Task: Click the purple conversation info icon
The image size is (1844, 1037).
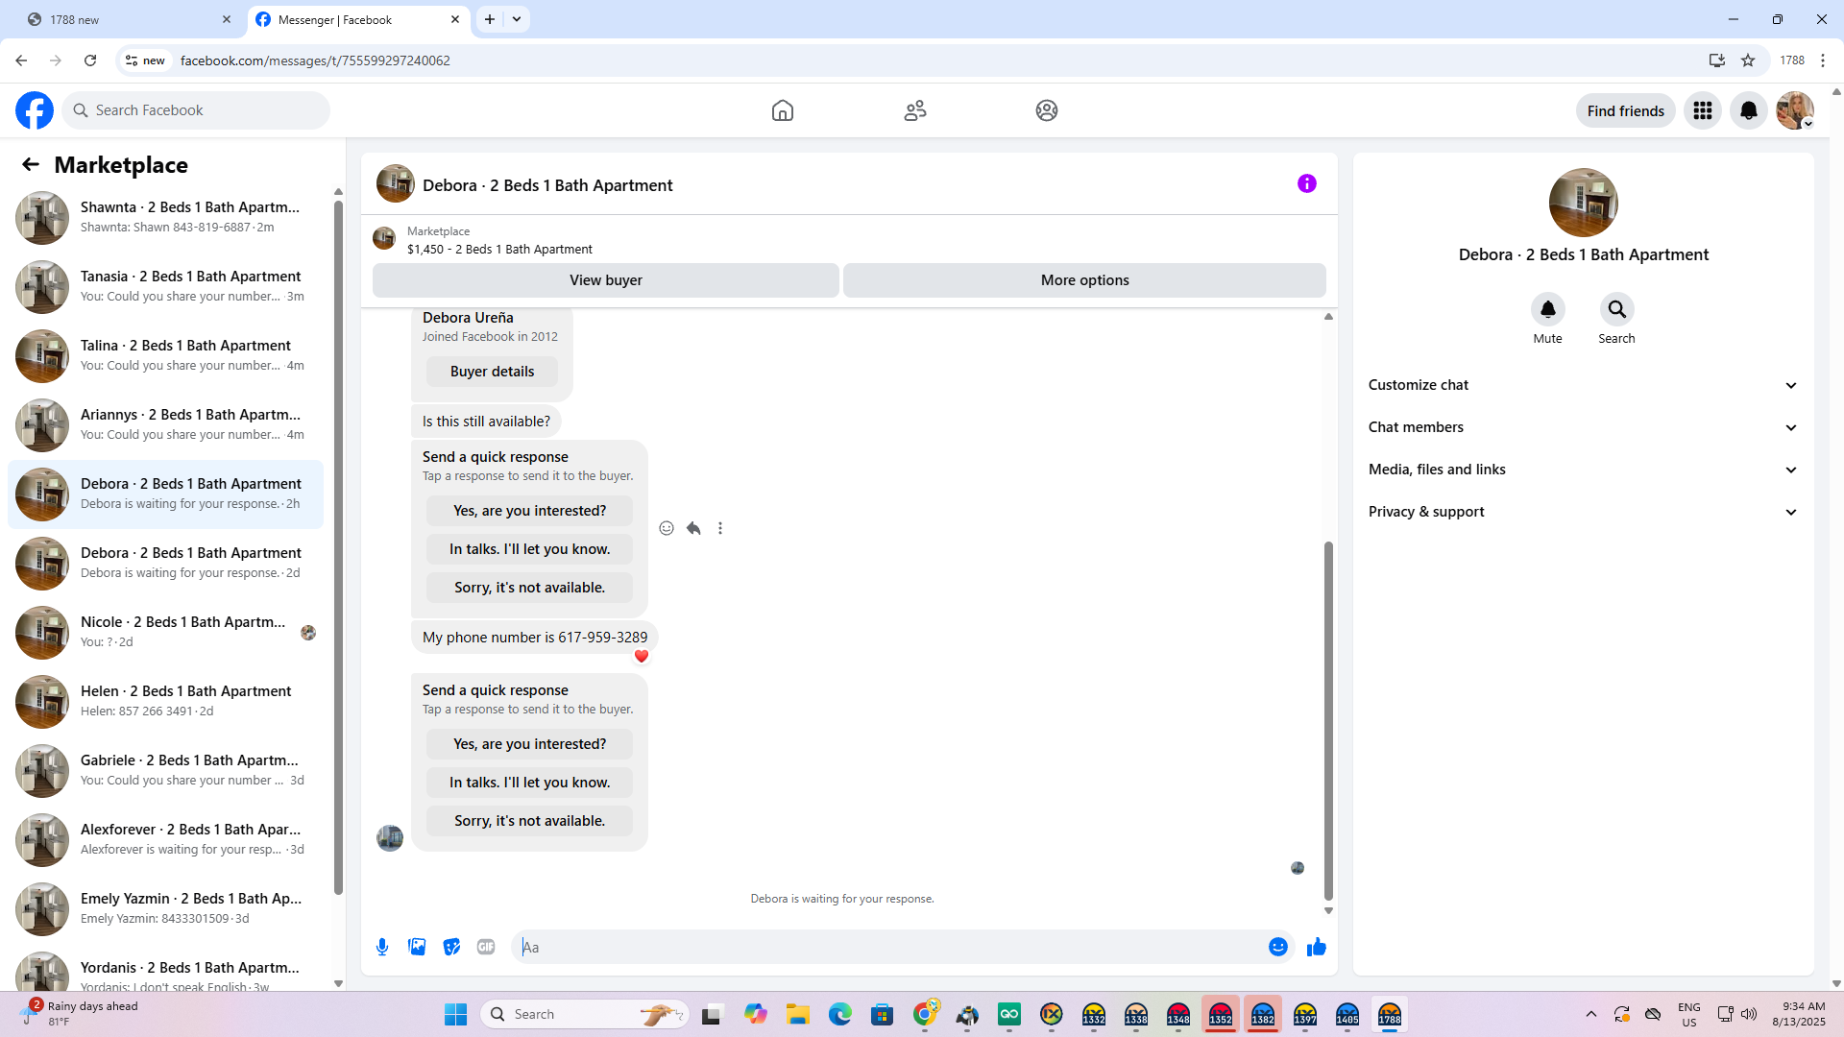Action: tap(1306, 183)
